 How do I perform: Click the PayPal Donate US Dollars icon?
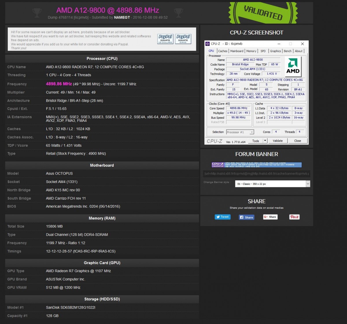[165, 39]
